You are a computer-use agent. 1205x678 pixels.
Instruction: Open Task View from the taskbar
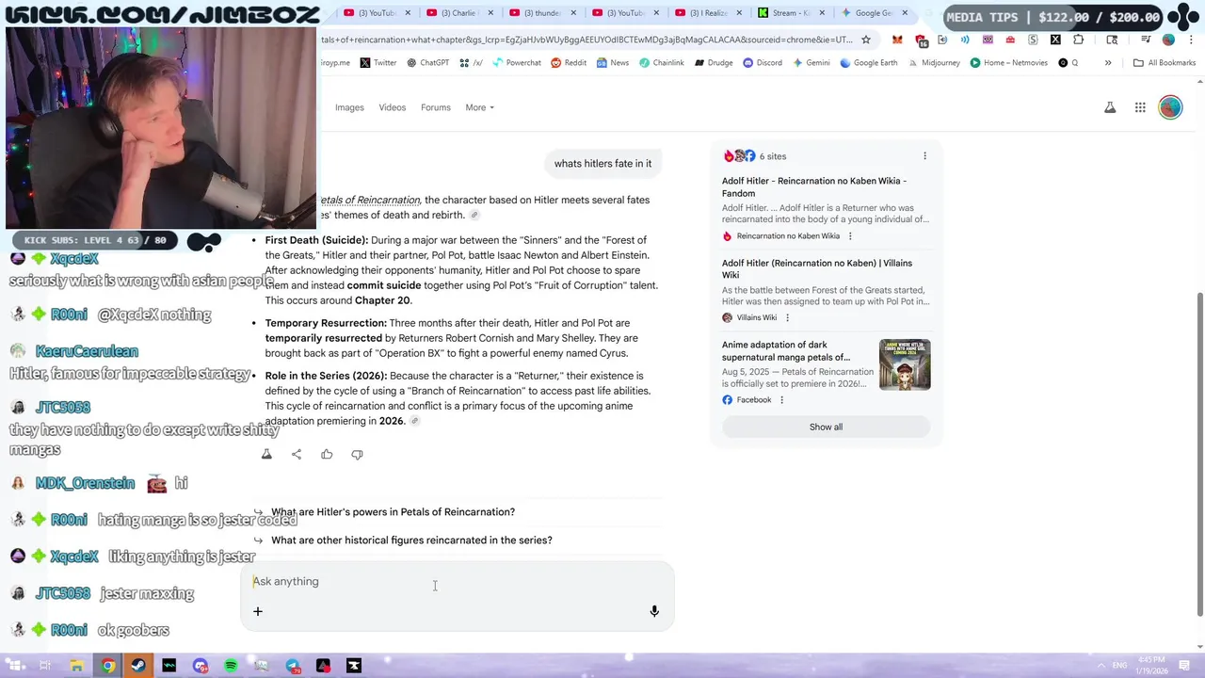point(45,666)
